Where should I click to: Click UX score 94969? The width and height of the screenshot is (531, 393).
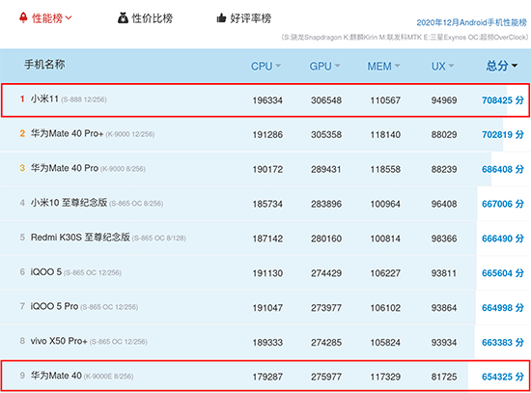[444, 100]
